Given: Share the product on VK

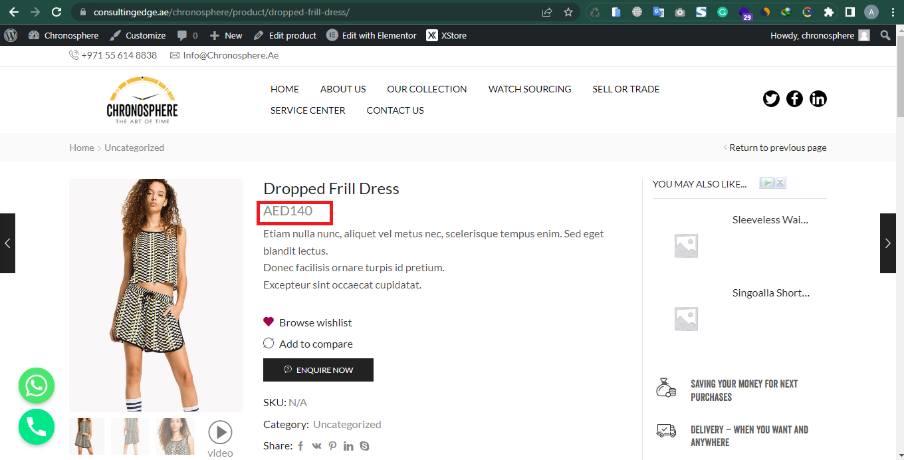Looking at the screenshot, I should [x=316, y=446].
